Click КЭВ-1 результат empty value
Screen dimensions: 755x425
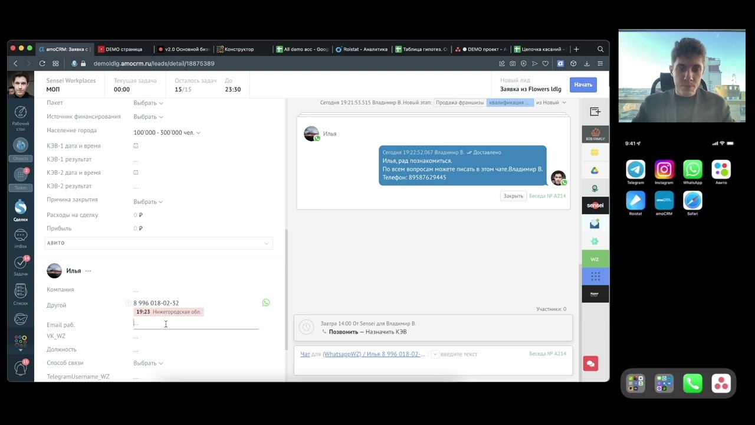pos(136,159)
